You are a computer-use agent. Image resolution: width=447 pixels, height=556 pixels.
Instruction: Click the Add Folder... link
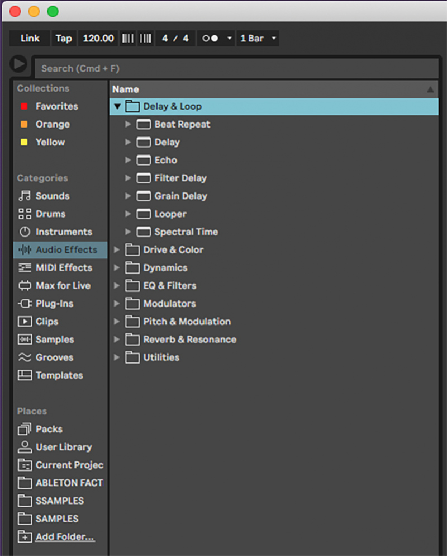tap(65, 536)
